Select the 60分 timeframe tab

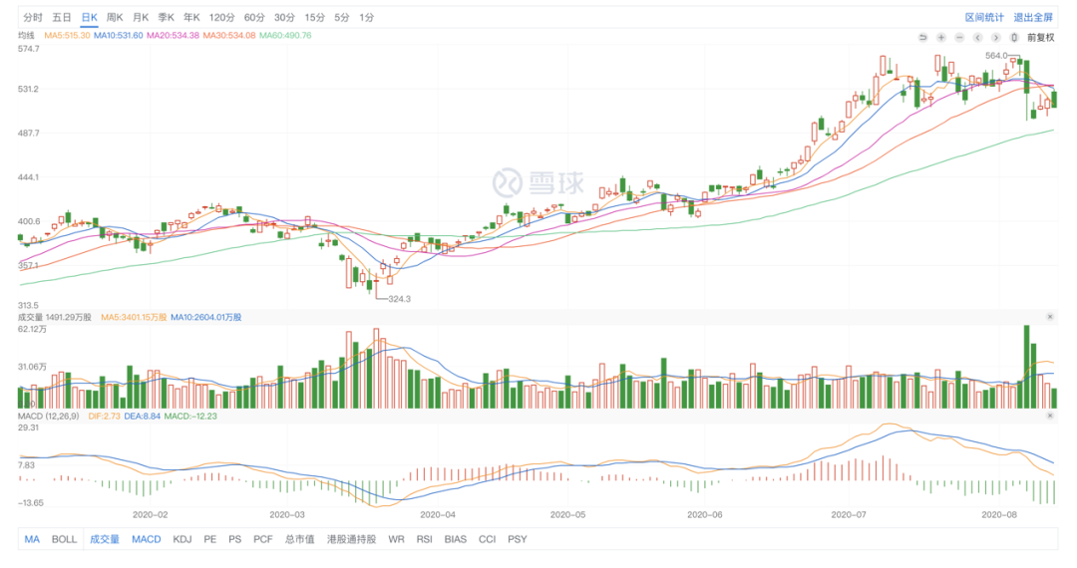(254, 18)
